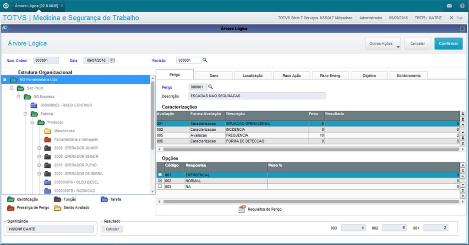469x245 pixels.
Task: Open the help question mark icon
Action: (x=462, y=5)
